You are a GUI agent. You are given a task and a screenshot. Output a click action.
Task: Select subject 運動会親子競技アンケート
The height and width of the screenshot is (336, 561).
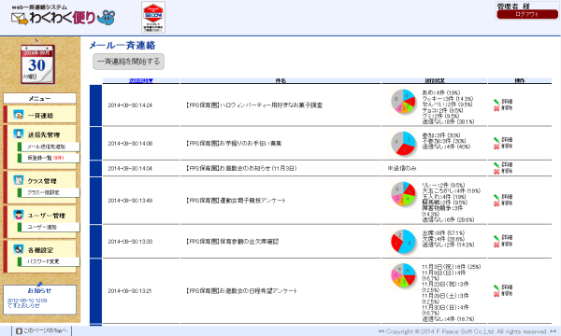(x=236, y=201)
